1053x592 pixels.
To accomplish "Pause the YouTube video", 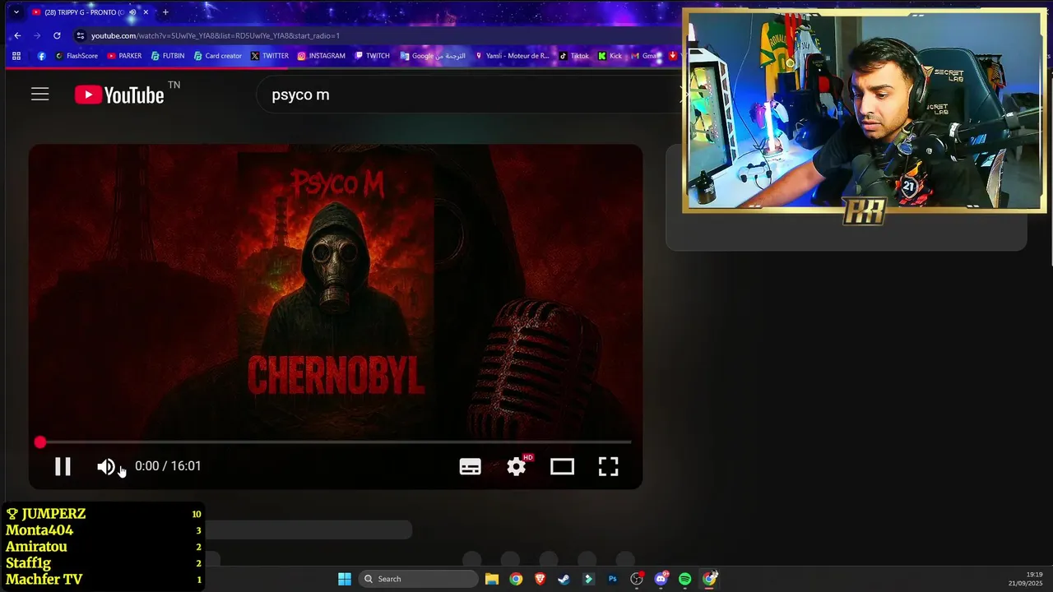I will coord(63,466).
